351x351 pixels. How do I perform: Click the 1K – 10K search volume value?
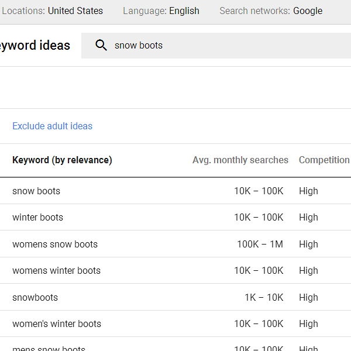pos(263,297)
